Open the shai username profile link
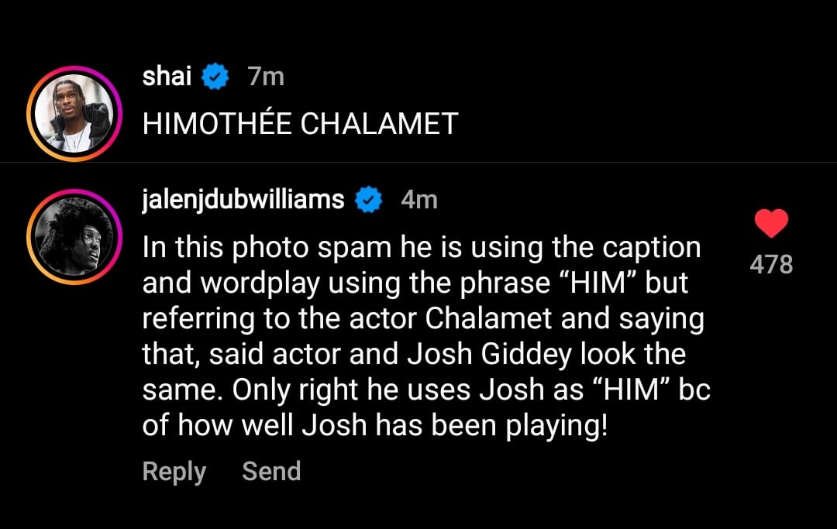The width and height of the screenshot is (837, 529). click(x=167, y=77)
